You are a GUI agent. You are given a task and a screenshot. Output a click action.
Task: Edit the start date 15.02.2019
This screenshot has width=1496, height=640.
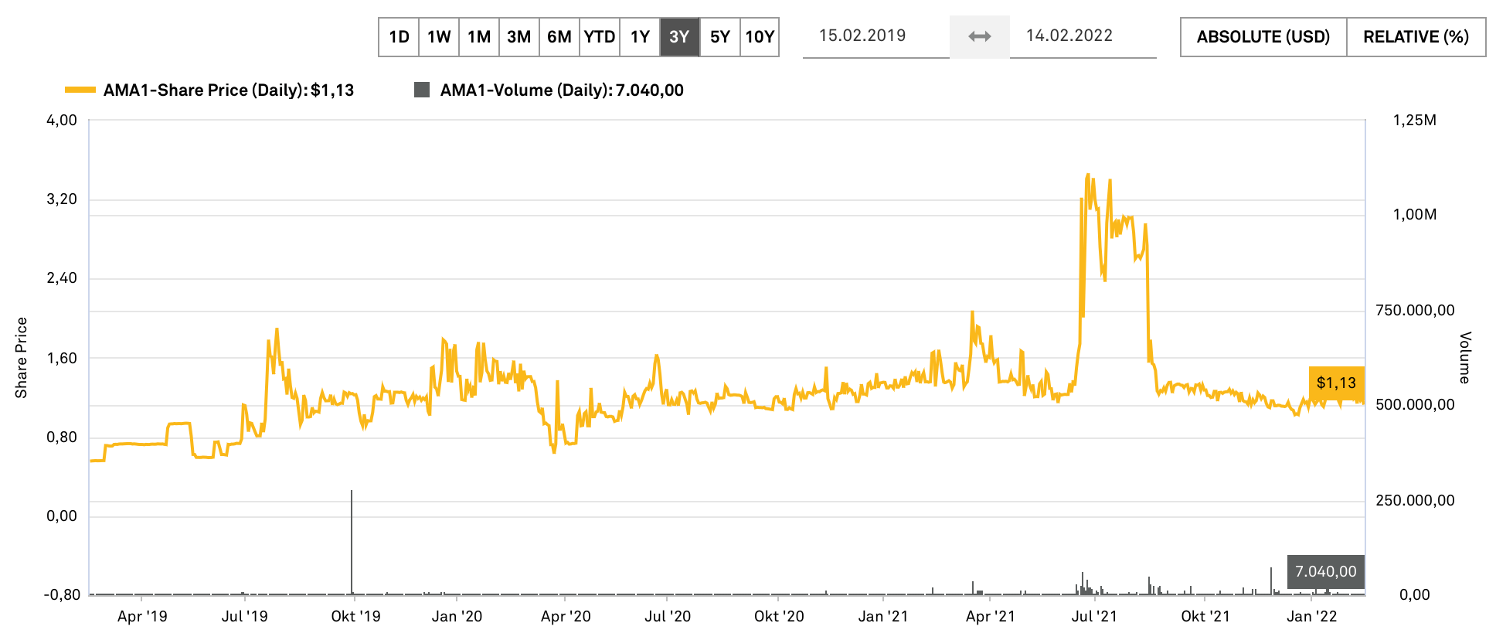coord(862,36)
